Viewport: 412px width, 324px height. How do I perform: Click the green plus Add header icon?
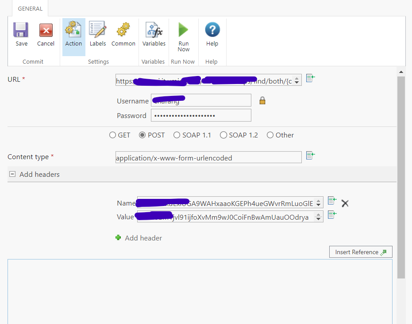[118, 238]
